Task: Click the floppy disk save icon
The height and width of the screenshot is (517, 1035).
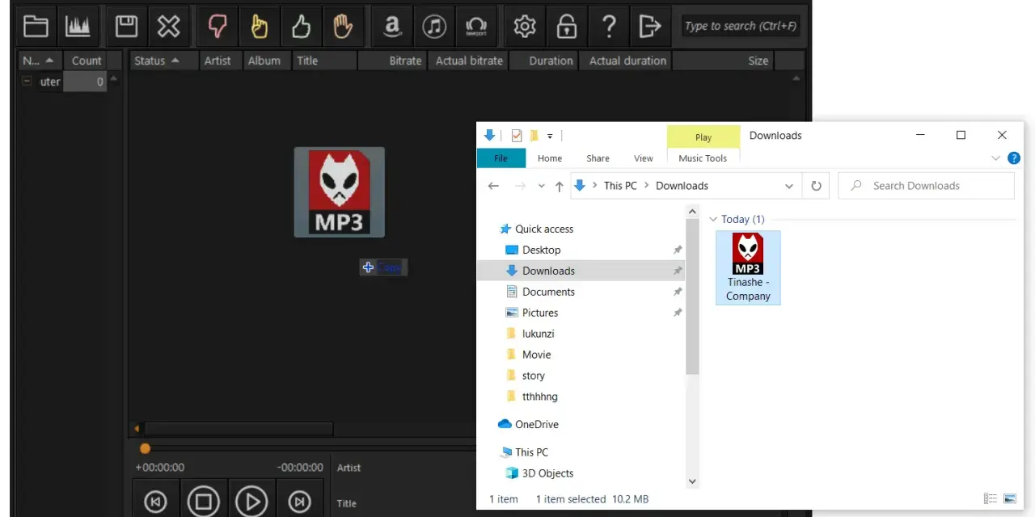Action: [x=126, y=27]
